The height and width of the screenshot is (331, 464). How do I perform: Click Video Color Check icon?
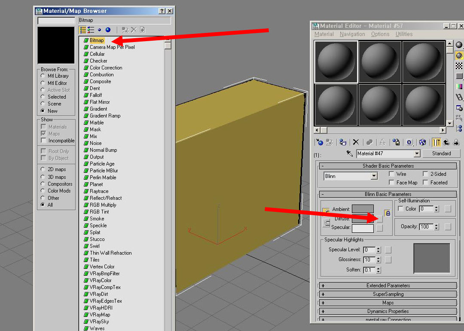459,87
